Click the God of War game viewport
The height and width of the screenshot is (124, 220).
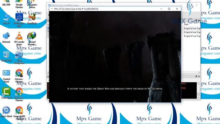115,56
